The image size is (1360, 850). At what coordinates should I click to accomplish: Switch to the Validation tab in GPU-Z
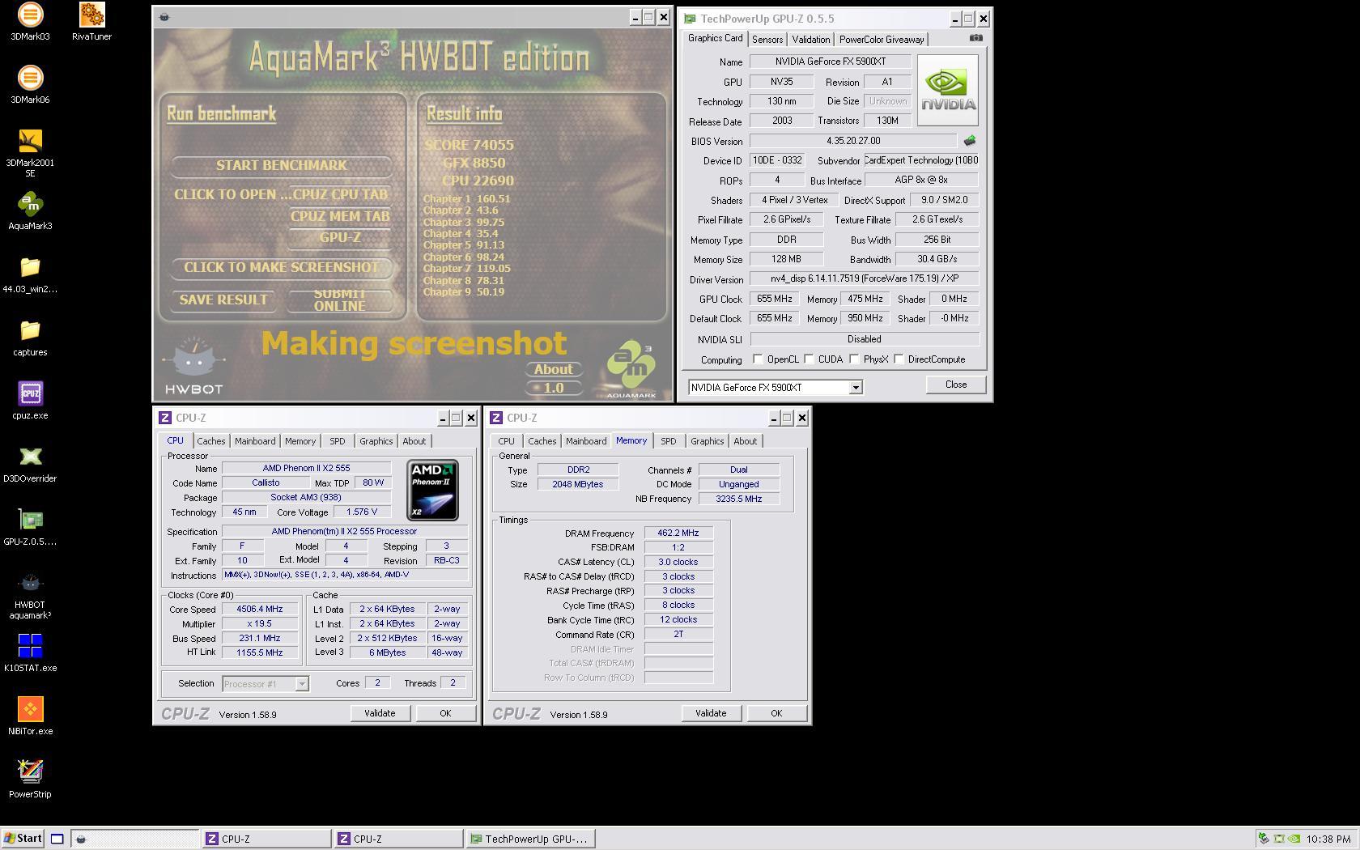[810, 40]
